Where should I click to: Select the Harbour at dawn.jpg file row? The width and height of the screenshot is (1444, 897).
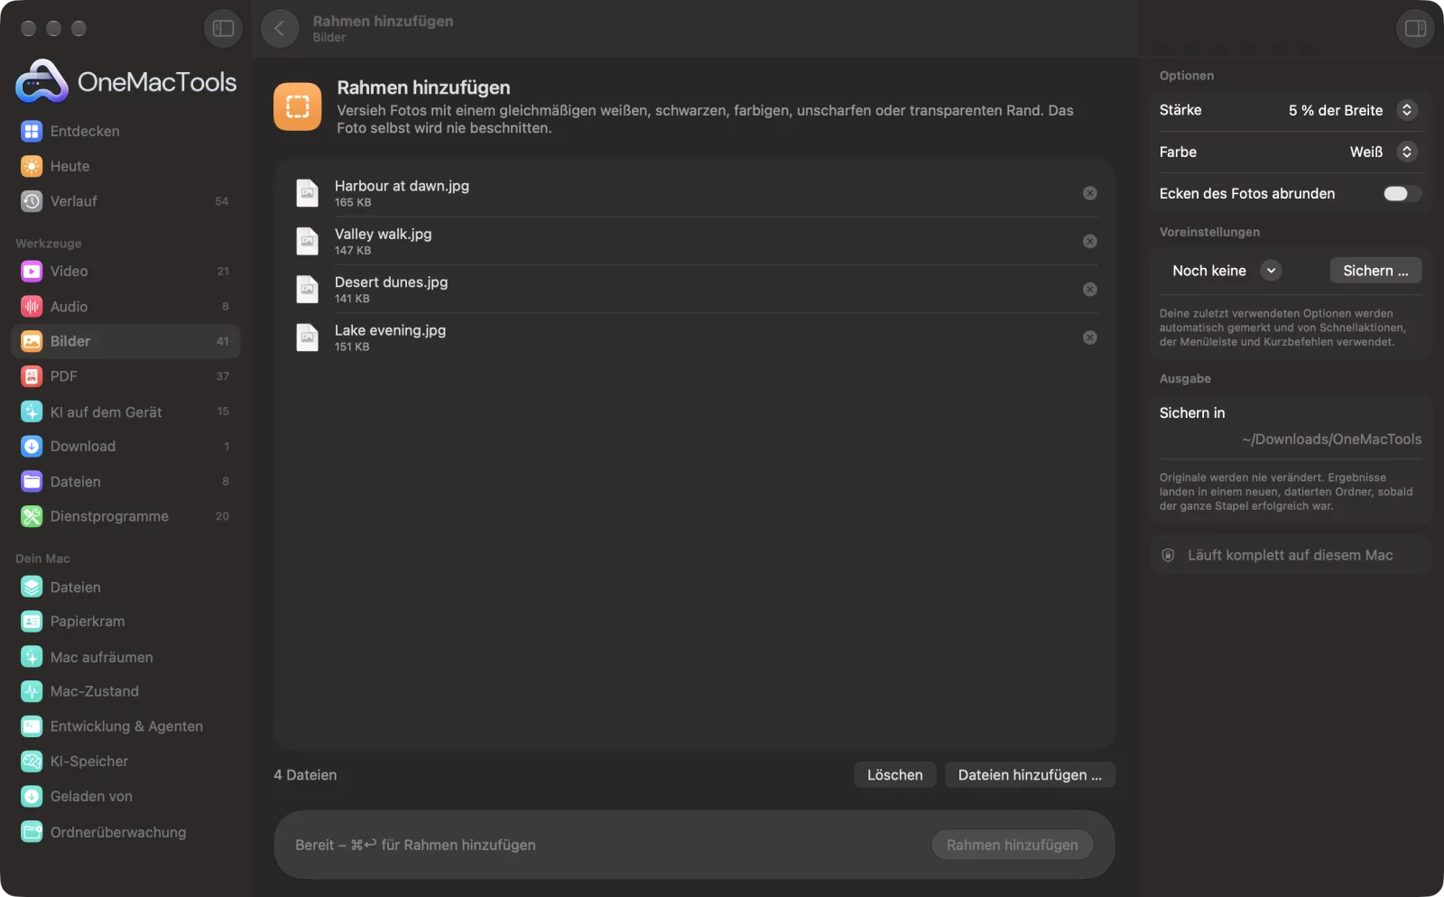coord(696,193)
